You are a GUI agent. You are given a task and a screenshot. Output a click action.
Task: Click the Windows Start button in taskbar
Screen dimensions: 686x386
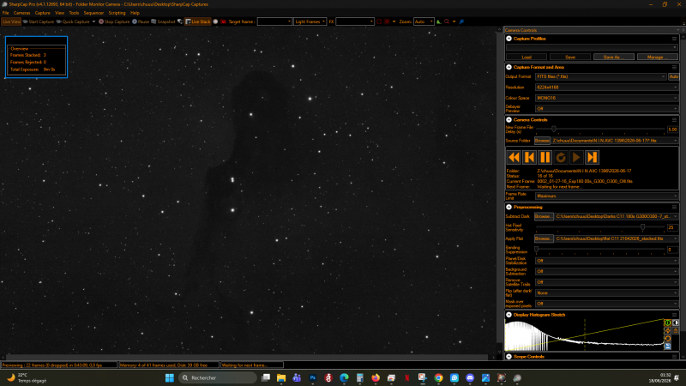[169, 377]
